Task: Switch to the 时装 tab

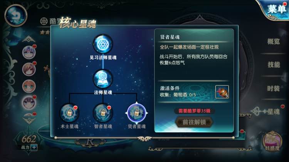Action: tap(274, 89)
